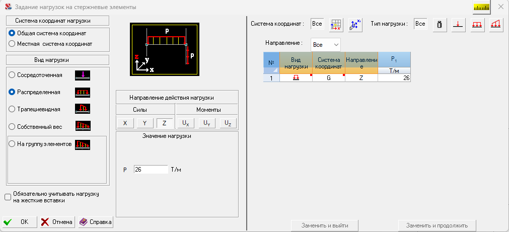This screenshot has width=509, height=232.
Task: Filter by local coordinate system icon
Action: coord(355,24)
